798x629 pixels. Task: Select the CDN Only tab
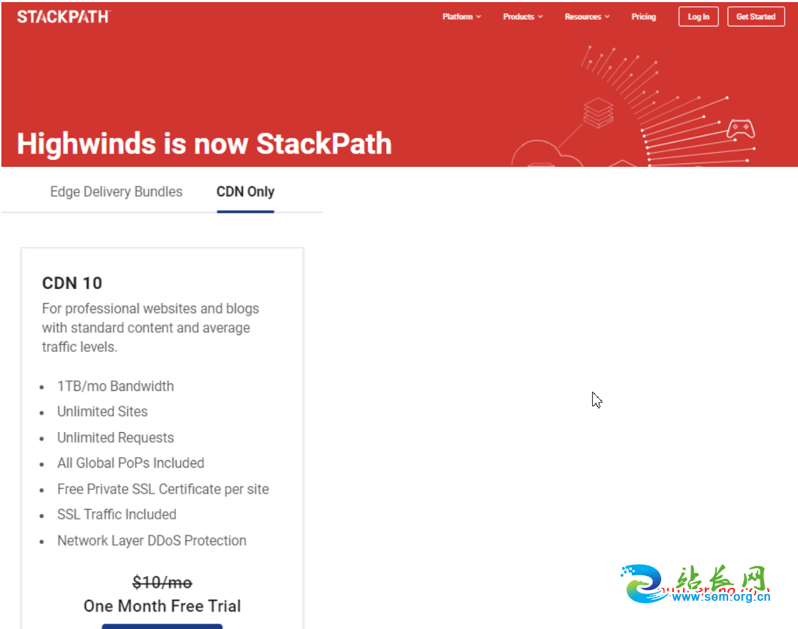[x=245, y=192]
